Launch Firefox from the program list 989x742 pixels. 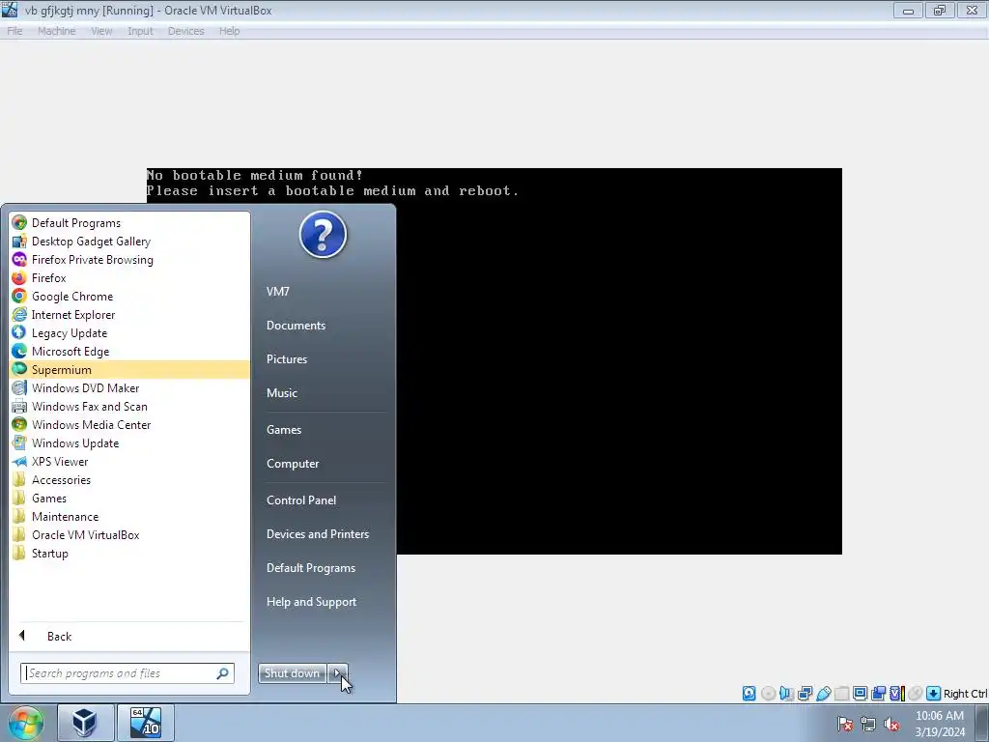click(x=129, y=277)
